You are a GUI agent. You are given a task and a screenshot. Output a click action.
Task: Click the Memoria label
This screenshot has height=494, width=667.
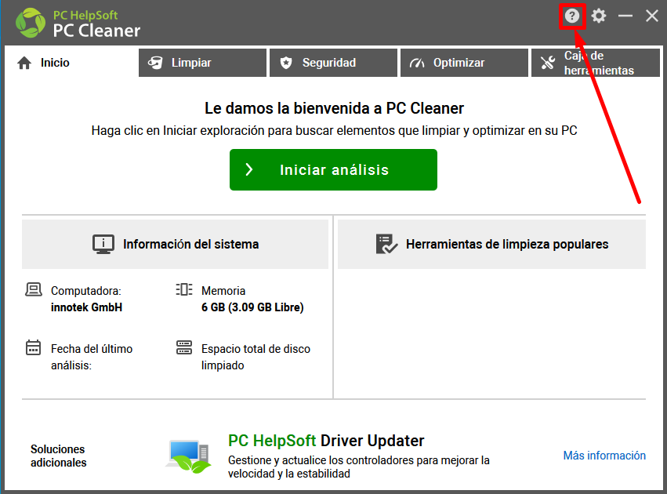[223, 291]
